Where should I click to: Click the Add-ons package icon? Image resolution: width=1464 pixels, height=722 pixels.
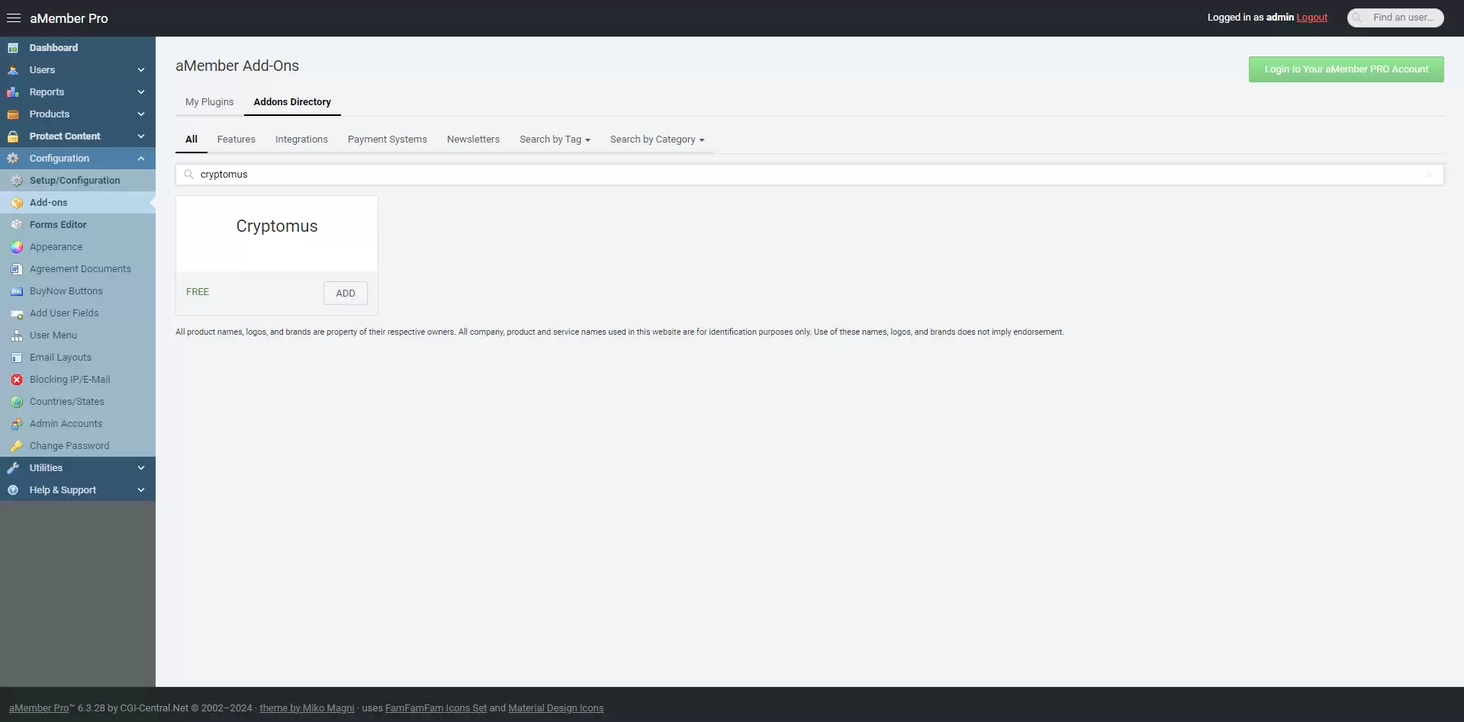pyautogui.click(x=17, y=203)
